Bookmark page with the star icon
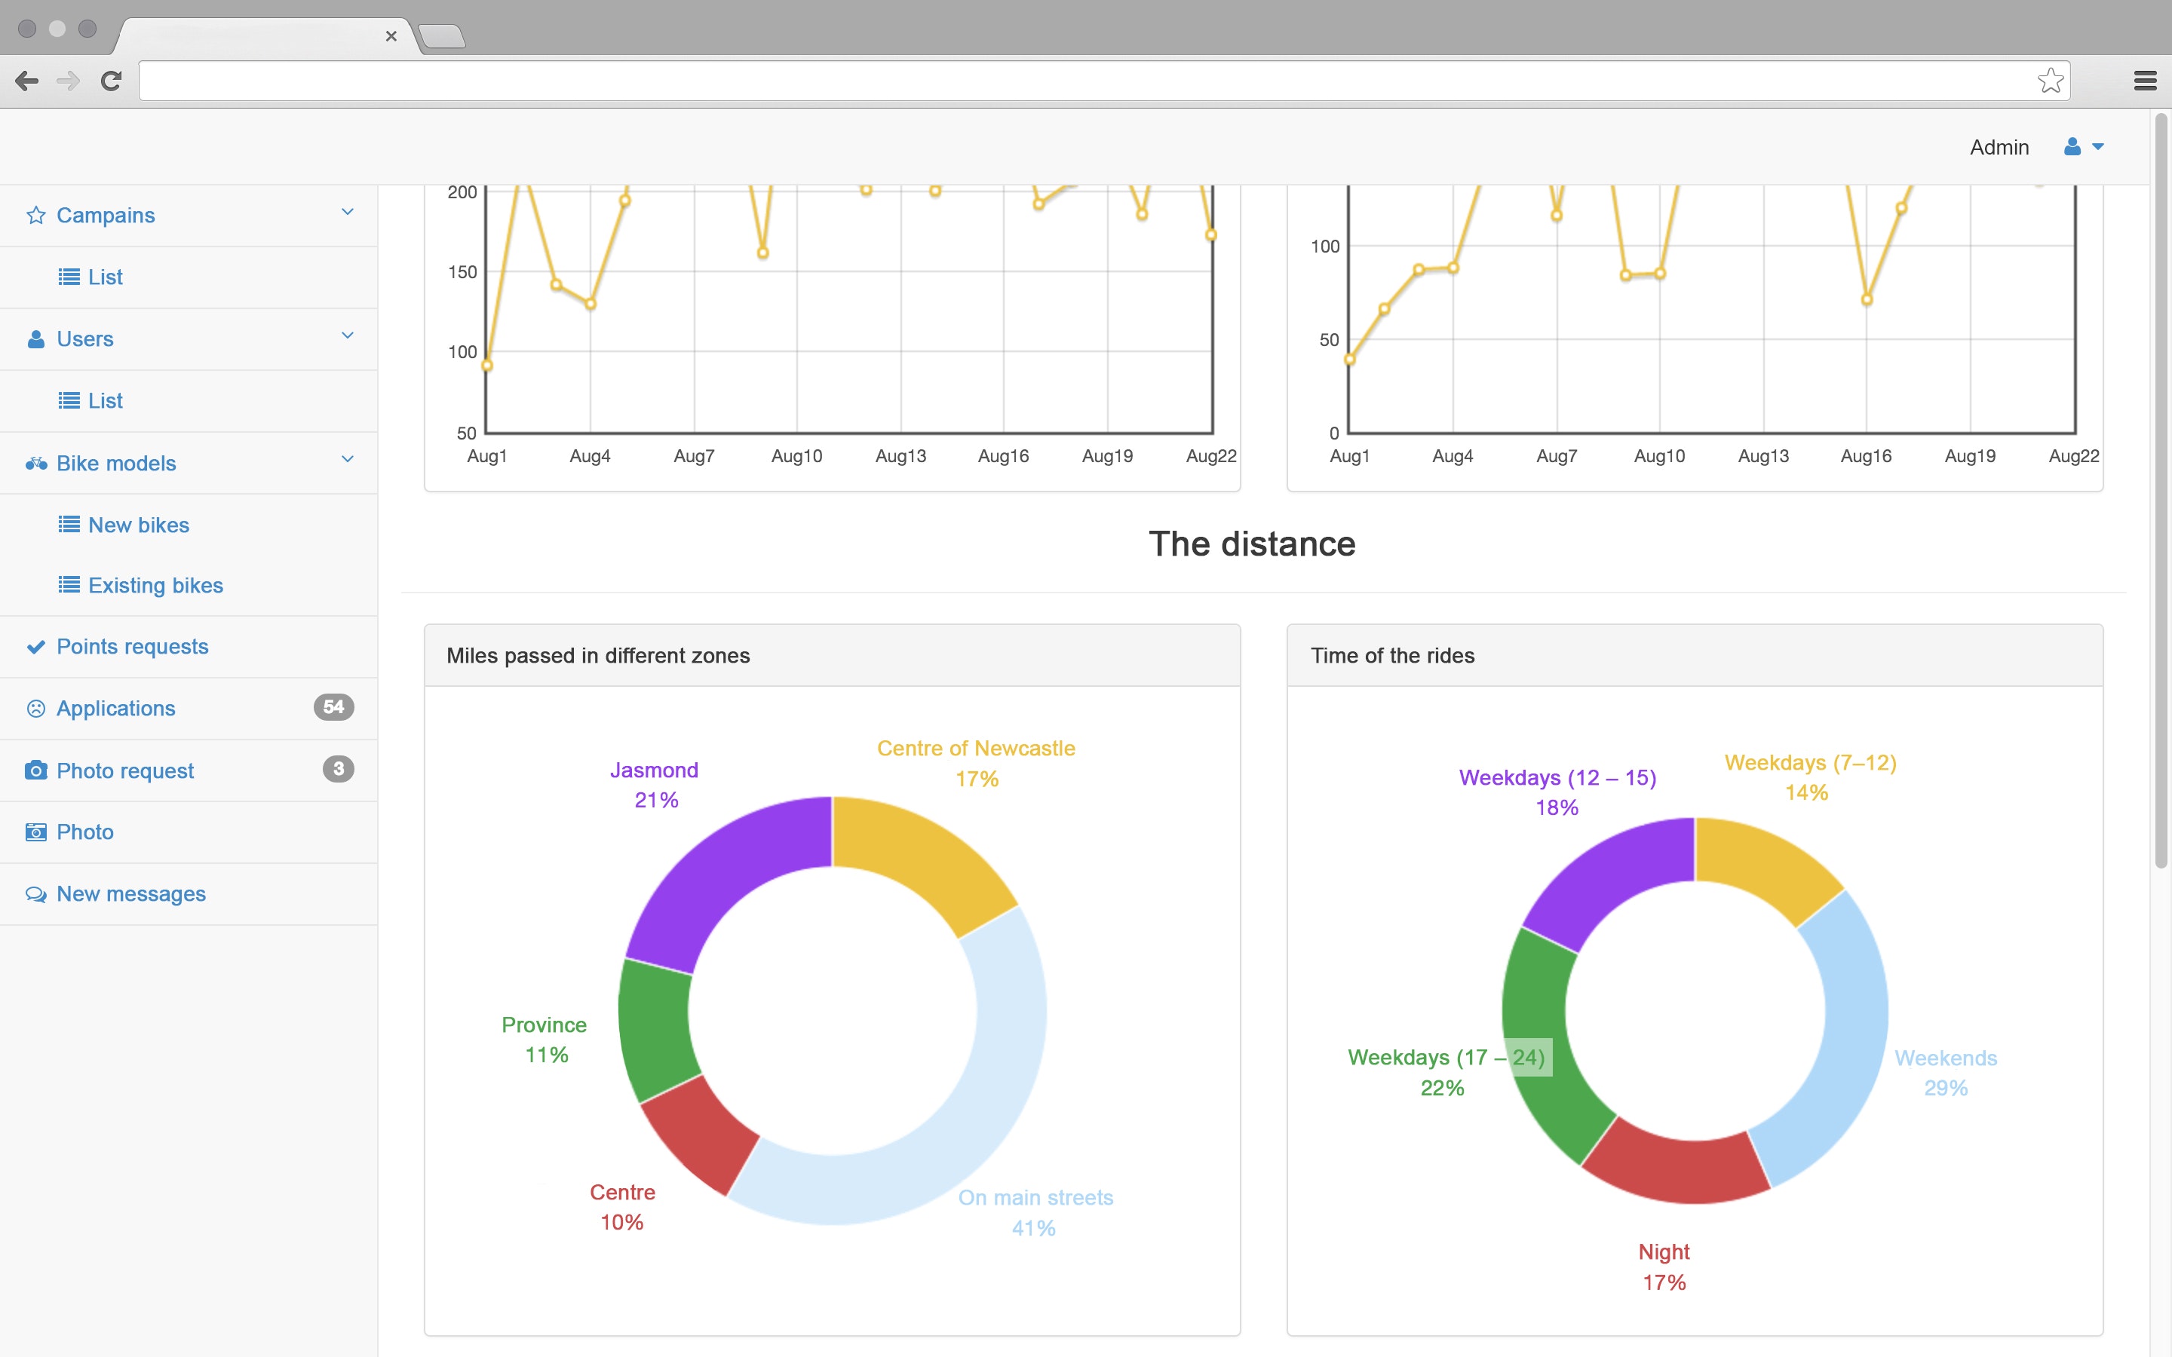Viewport: 2172px width, 1357px height. pyautogui.click(x=2050, y=81)
